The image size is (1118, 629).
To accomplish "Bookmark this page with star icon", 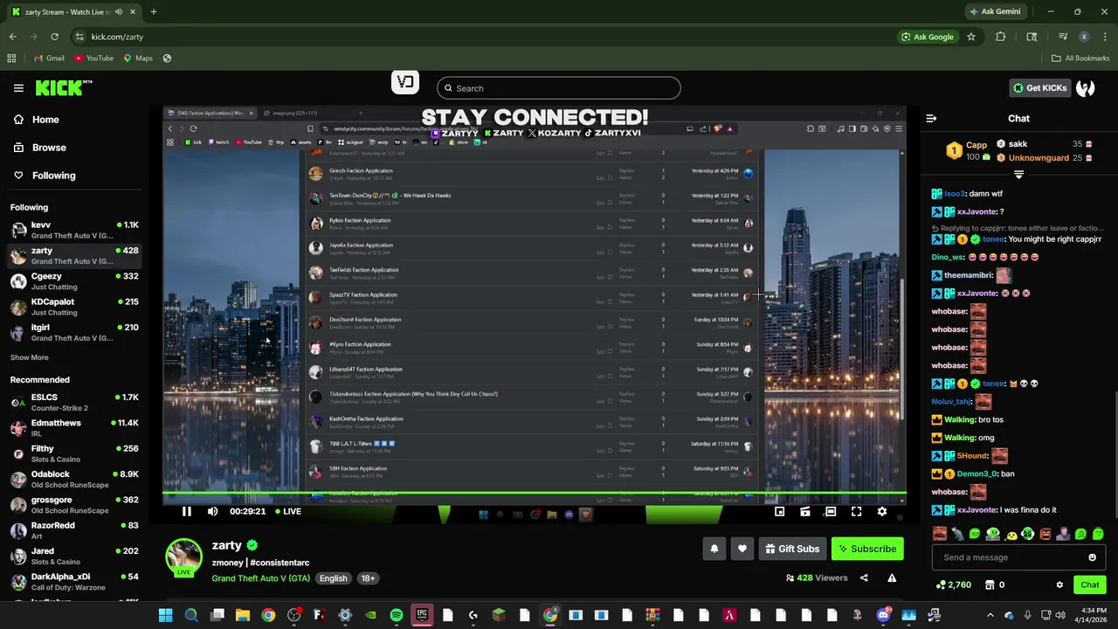I will pos(970,37).
